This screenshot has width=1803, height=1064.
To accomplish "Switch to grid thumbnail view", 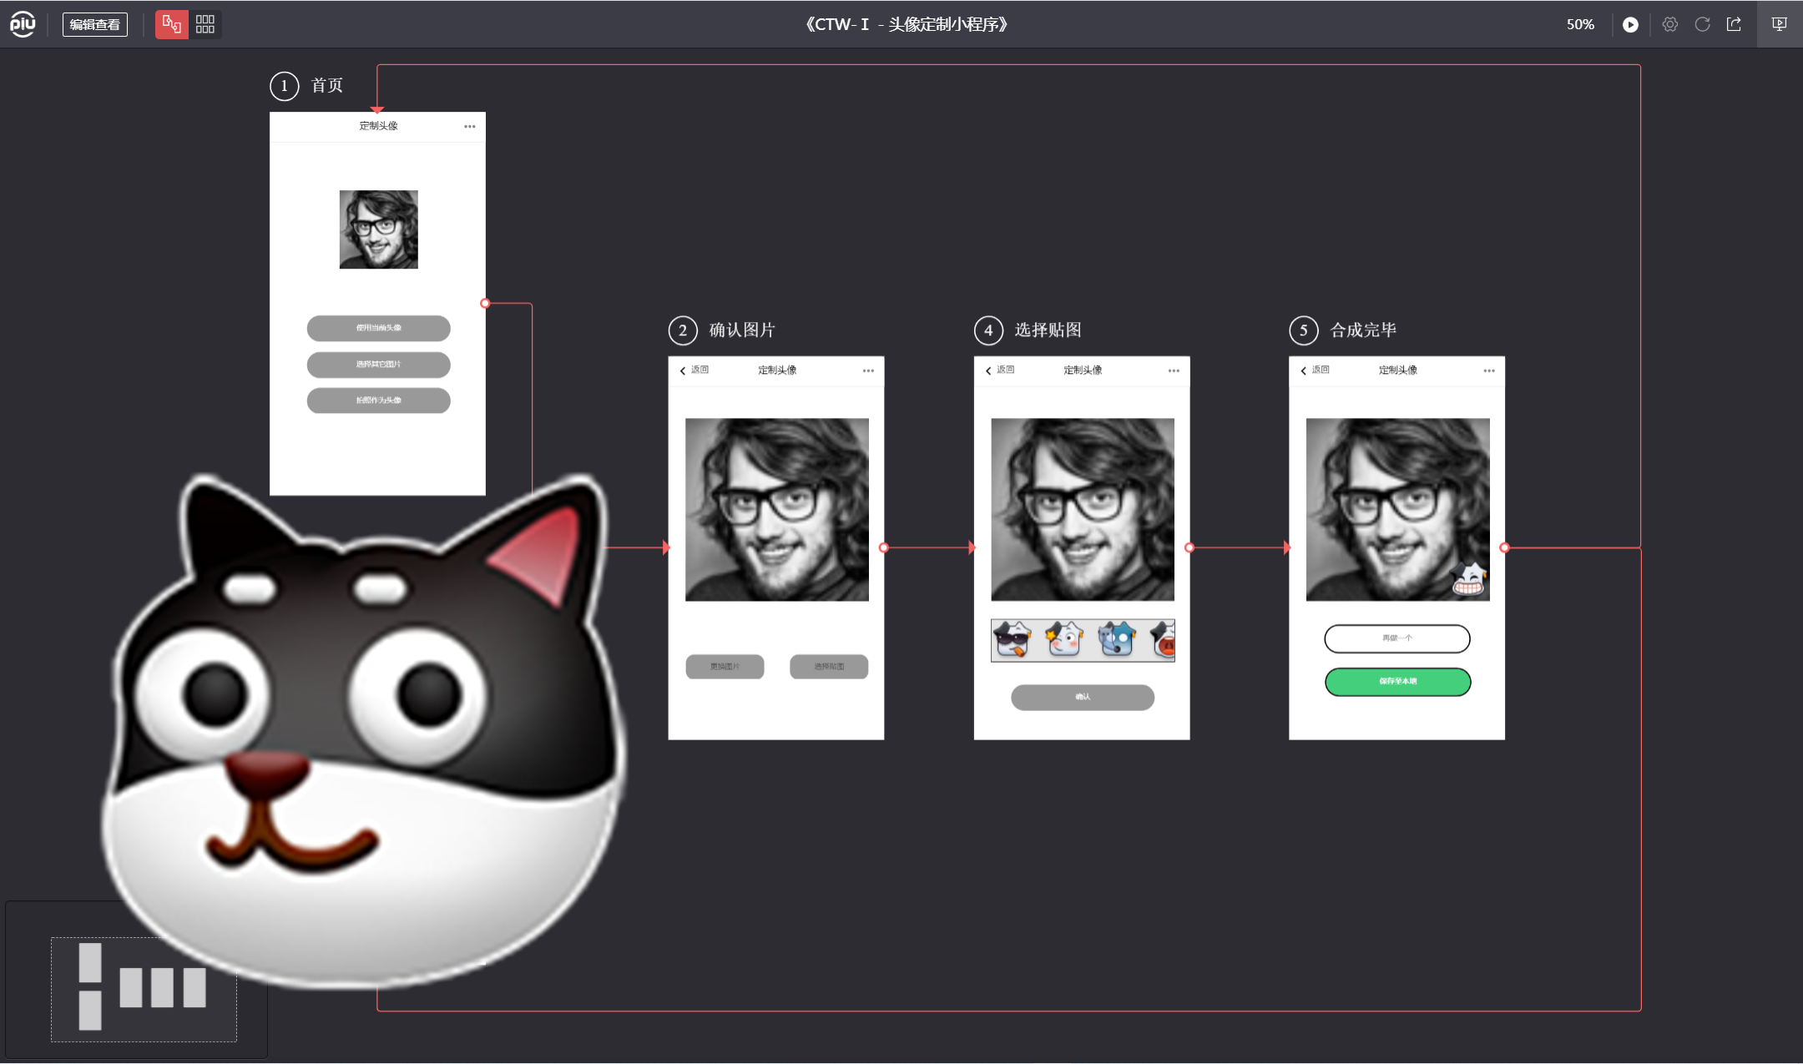I will (x=205, y=24).
